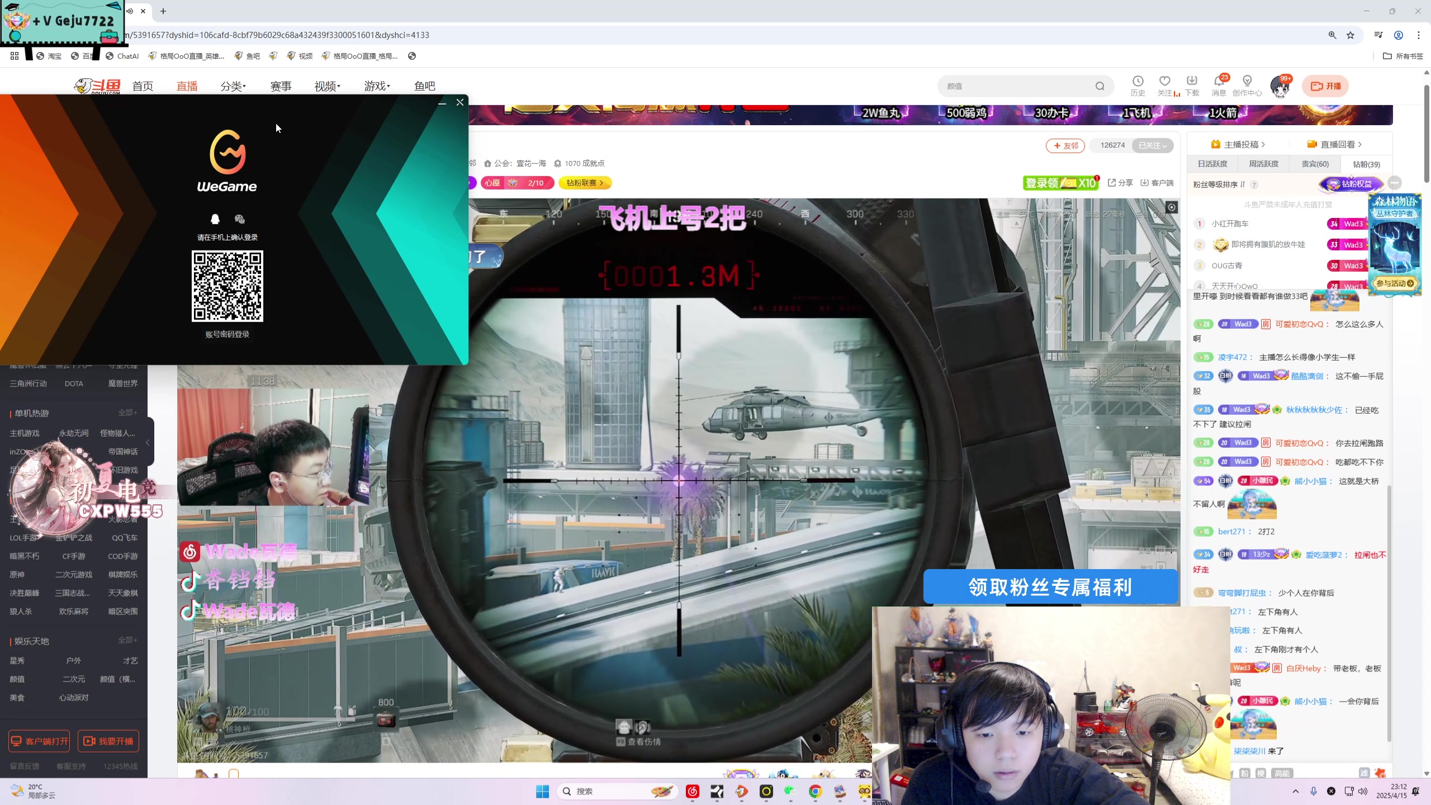Open a new Chrome tab

tap(163, 11)
